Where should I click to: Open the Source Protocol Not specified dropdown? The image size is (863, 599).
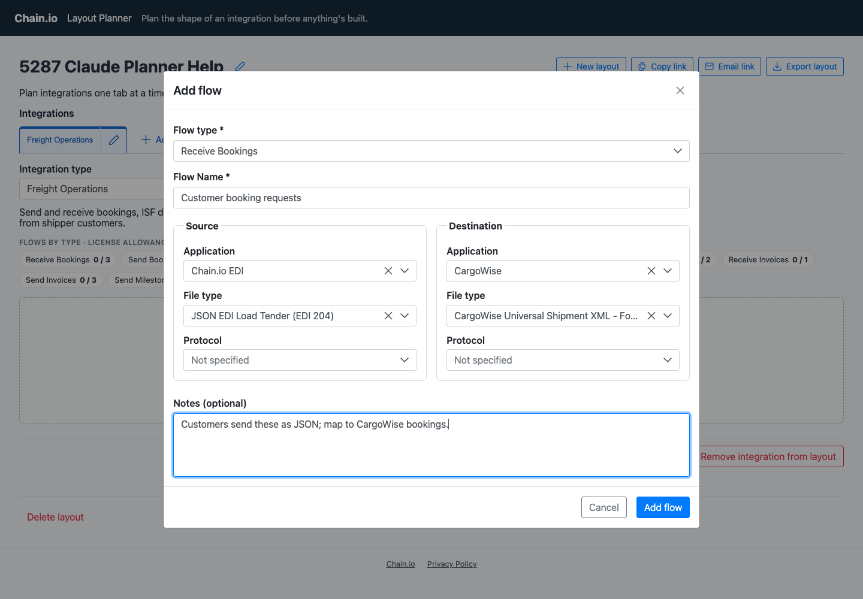(300, 360)
